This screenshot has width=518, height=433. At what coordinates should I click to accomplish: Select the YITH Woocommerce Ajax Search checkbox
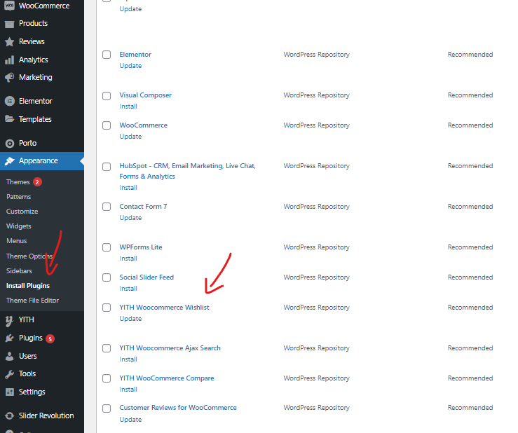pyautogui.click(x=107, y=348)
